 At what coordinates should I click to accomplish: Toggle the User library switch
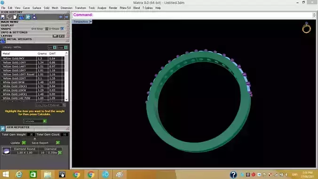pyautogui.click(x=66, y=48)
